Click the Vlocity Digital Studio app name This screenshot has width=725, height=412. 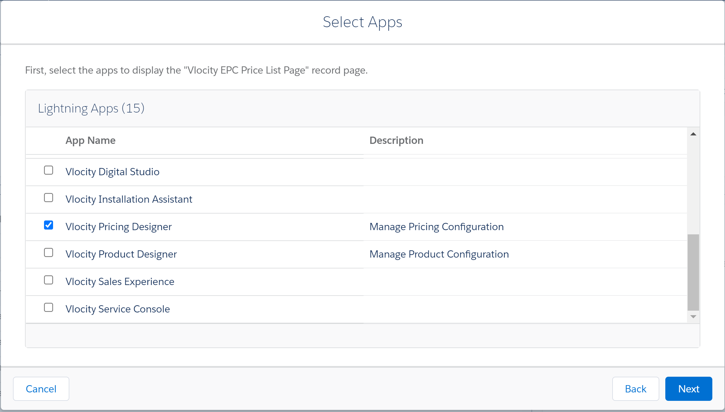tap(112, 172)
